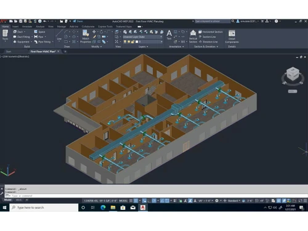308x231 pixels.
Task: Open the Start drawing tab
Action: [x=9, y=52]
